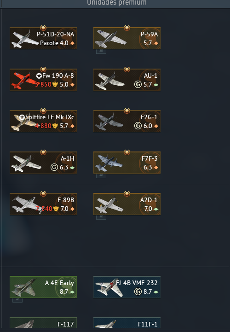Screen dimensions: 230x332
Task: Expand the group arrow under A-4E Early
Action: pyautogui.click(x=17, y=300)
